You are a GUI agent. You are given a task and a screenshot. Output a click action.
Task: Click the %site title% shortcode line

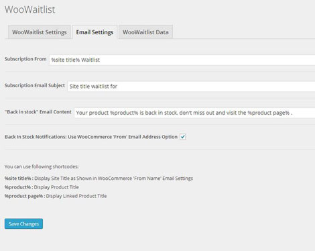point(99,179)
